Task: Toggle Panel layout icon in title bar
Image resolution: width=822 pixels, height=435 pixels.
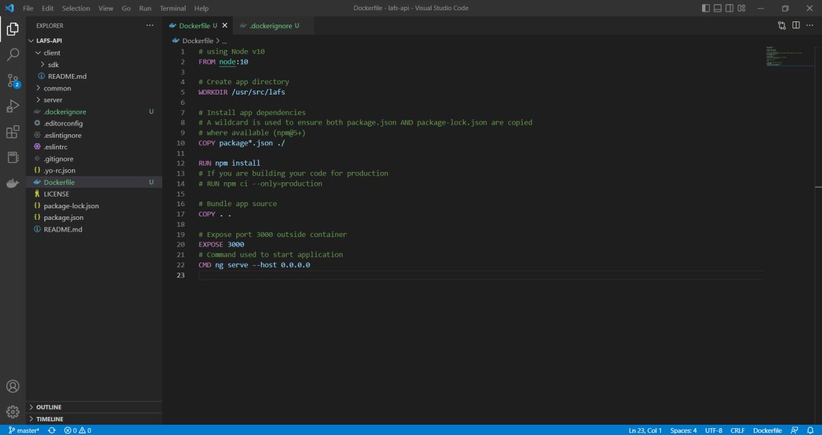Action: point(718,8)
